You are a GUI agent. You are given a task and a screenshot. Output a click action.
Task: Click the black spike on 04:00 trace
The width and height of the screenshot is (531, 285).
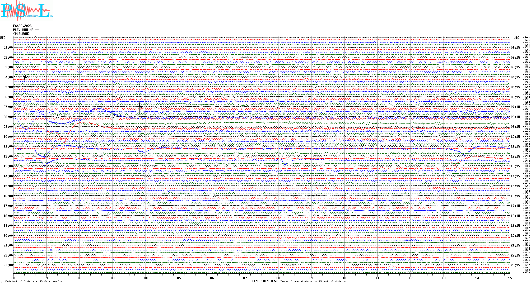pyautogui.click(x=25, y=78)
